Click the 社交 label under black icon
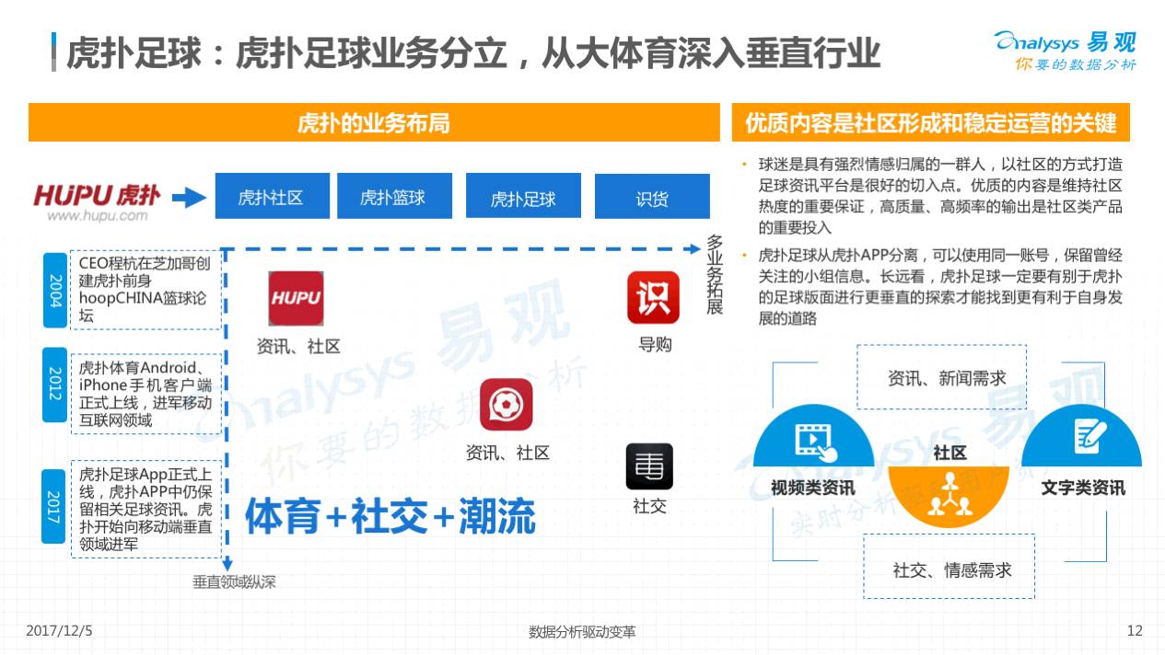Screen dimensions: 1165x655 (x=649, y=505)
